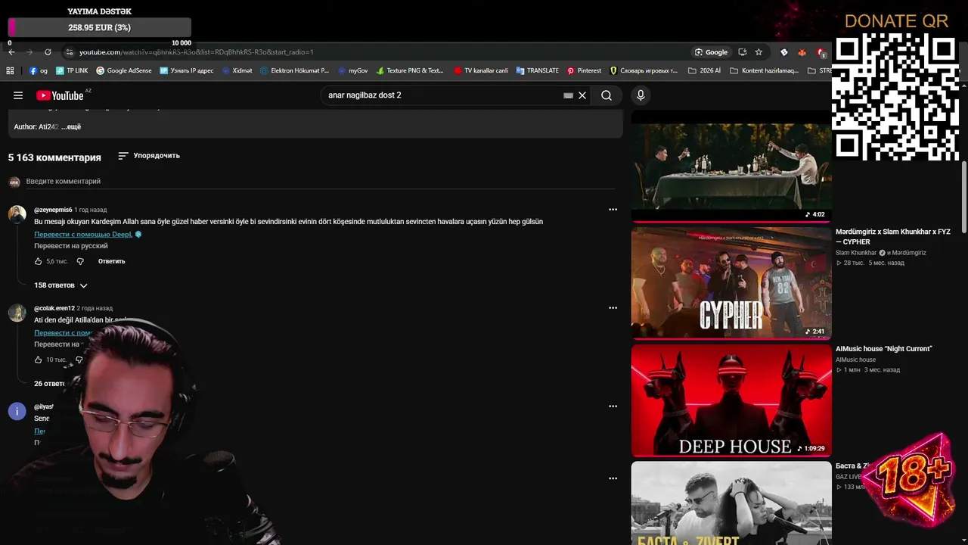Open 'AIMusic house "Night Current"' video title
The image size is (968, 545).
(x=883, y=349)
